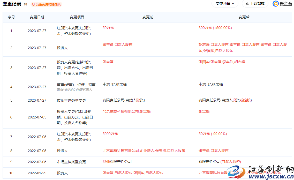Click the 变更记录 section heading
Viewport: 294px width, 180px height.
coord(12,4)
